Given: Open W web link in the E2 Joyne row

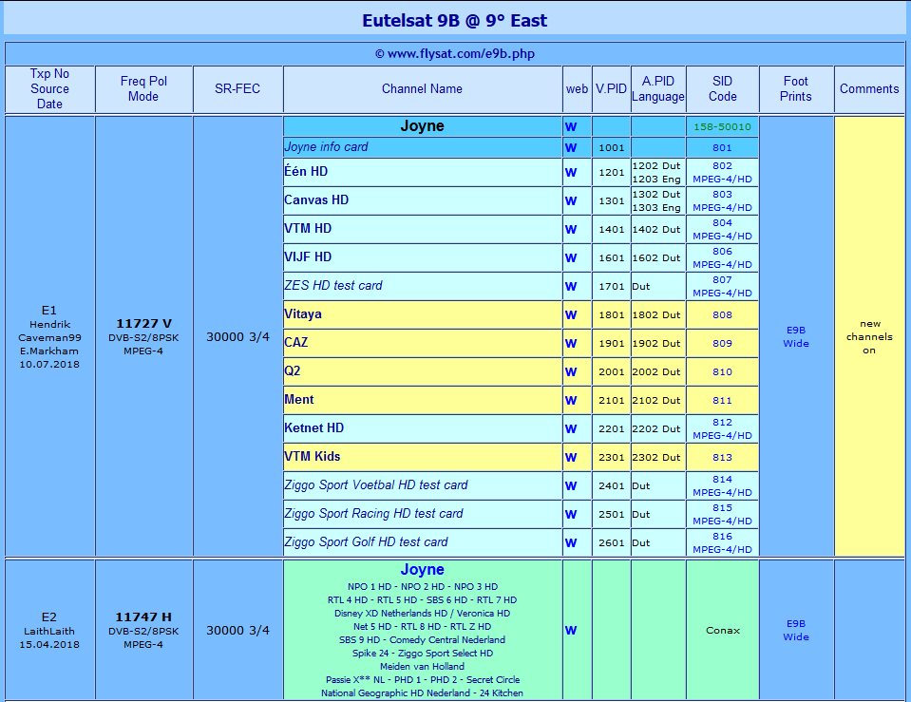Looking at the screenshot, I should point(571,631).
